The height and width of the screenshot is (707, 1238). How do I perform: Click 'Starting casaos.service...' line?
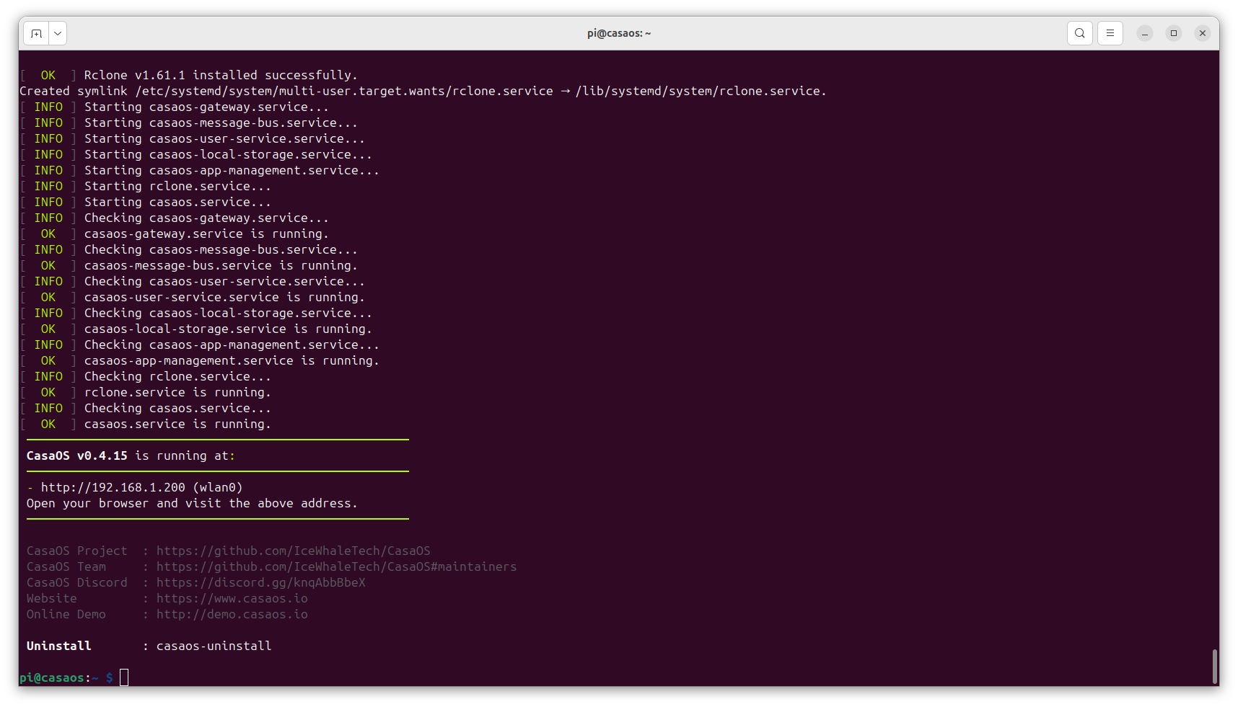coord(177,203)
